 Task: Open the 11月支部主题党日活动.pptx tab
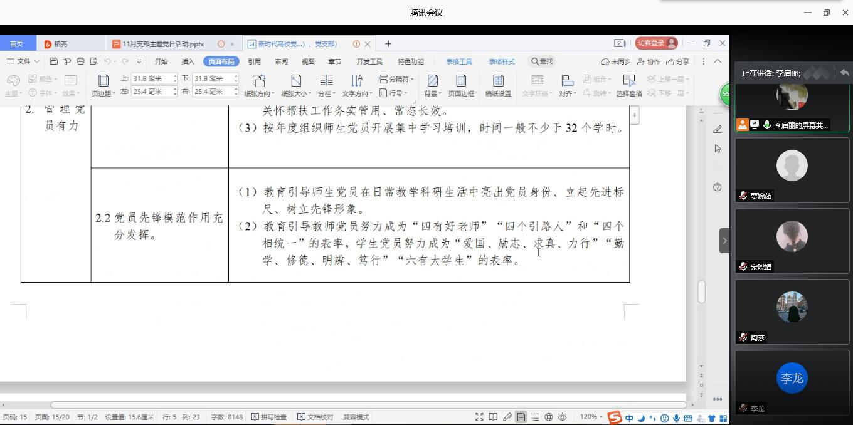(163, 44)
